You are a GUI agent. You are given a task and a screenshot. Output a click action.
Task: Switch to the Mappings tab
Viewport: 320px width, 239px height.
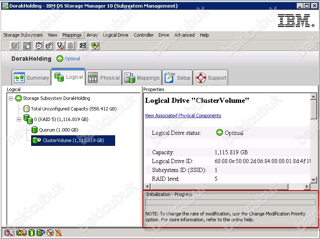click(x=142, y=78)
